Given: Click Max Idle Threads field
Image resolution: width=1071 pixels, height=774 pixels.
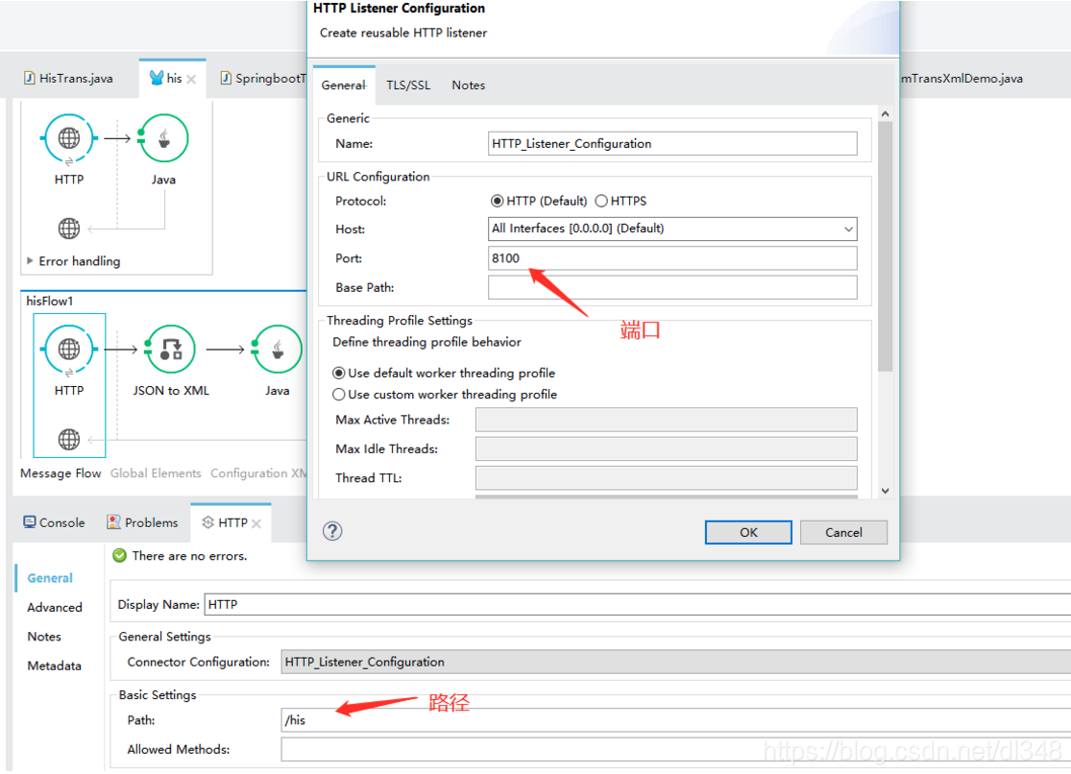Looking at the screenshot, I should click(666, 448).
